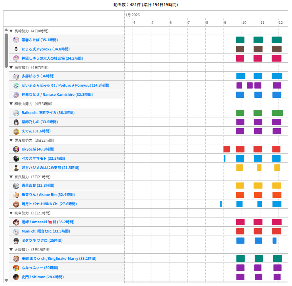This screenshot has width=292, height=286.
Task: Open ベガスヤマモト (32.5時間) link
Action: coord(43,158)
